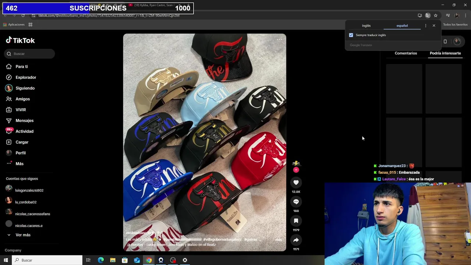Image resolution: width=471 pixels, height=265 pixels.
Task: Switch to Chrome in the taskbar
Action: pos(149,260)
